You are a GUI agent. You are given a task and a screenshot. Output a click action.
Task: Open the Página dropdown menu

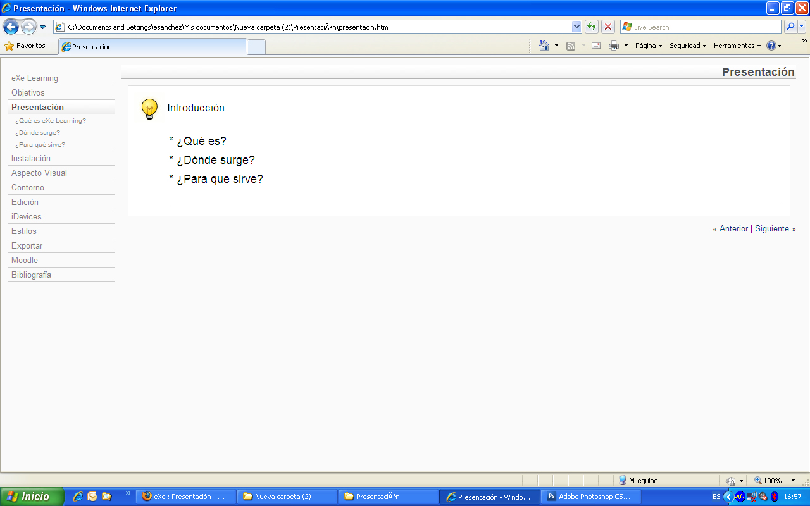[x=648, y=46]
